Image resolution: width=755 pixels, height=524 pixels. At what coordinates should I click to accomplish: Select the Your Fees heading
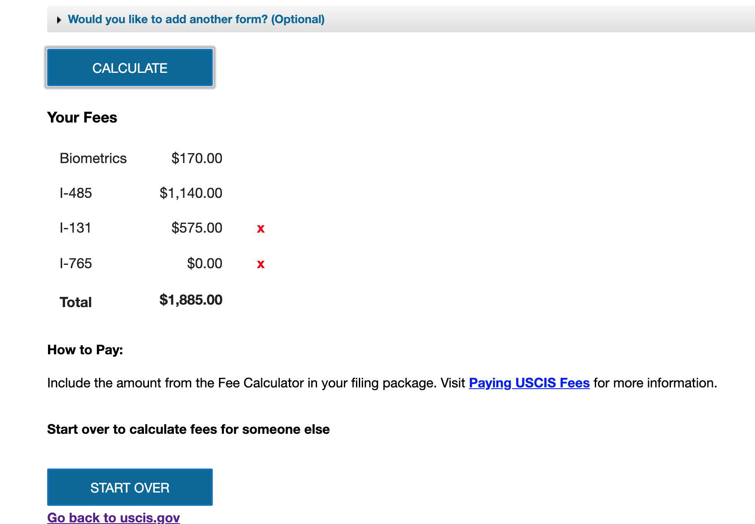pyautogui.click(x=82, y=118)
